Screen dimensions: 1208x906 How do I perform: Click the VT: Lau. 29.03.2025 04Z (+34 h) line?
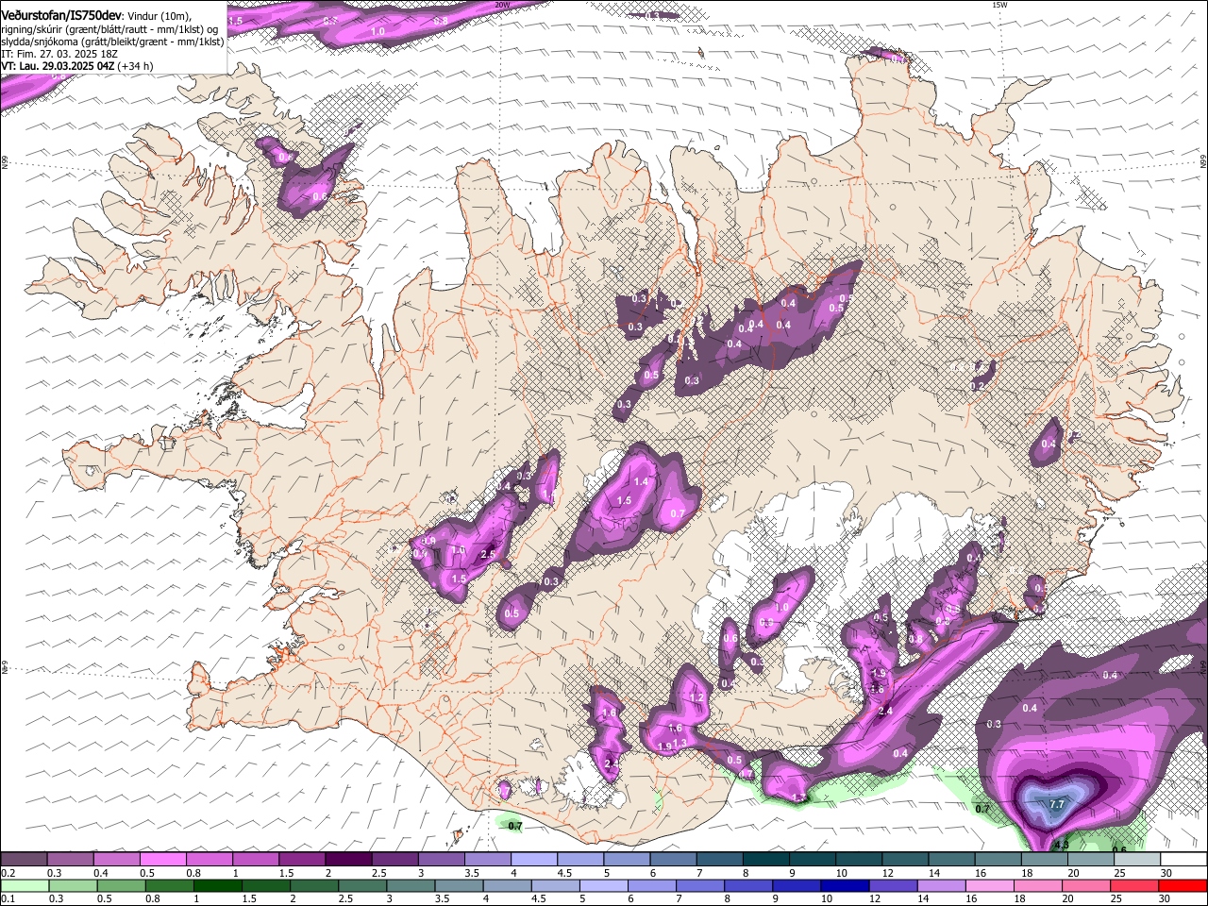tap(77, 66)
